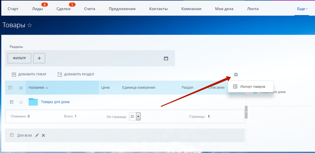Click the Раздел column header

(x=187, y=88)
